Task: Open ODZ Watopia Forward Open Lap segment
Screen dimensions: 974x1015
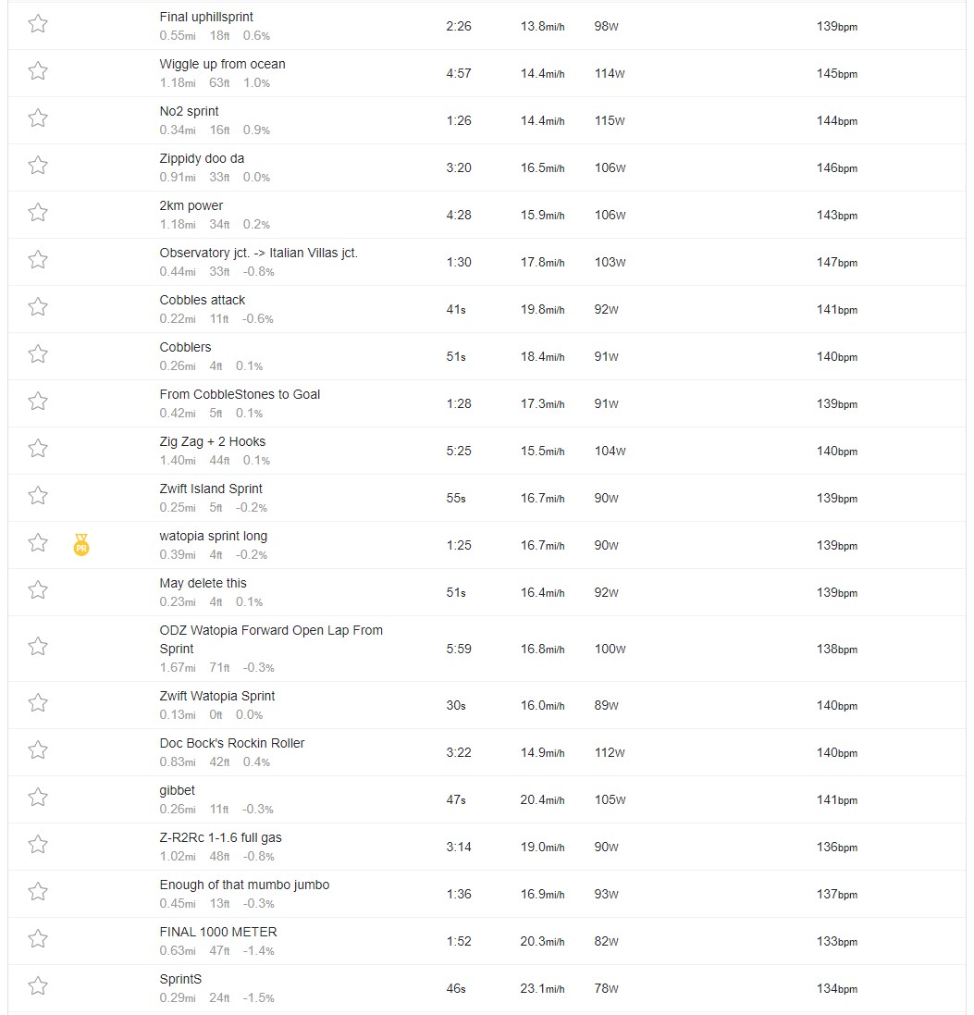Action: click(271, 639)
